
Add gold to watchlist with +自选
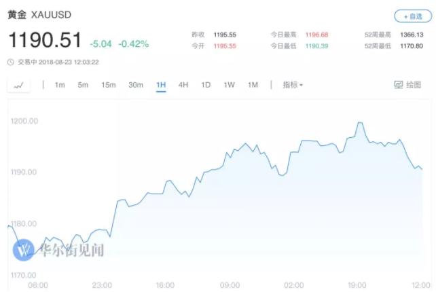pos(413,16)
